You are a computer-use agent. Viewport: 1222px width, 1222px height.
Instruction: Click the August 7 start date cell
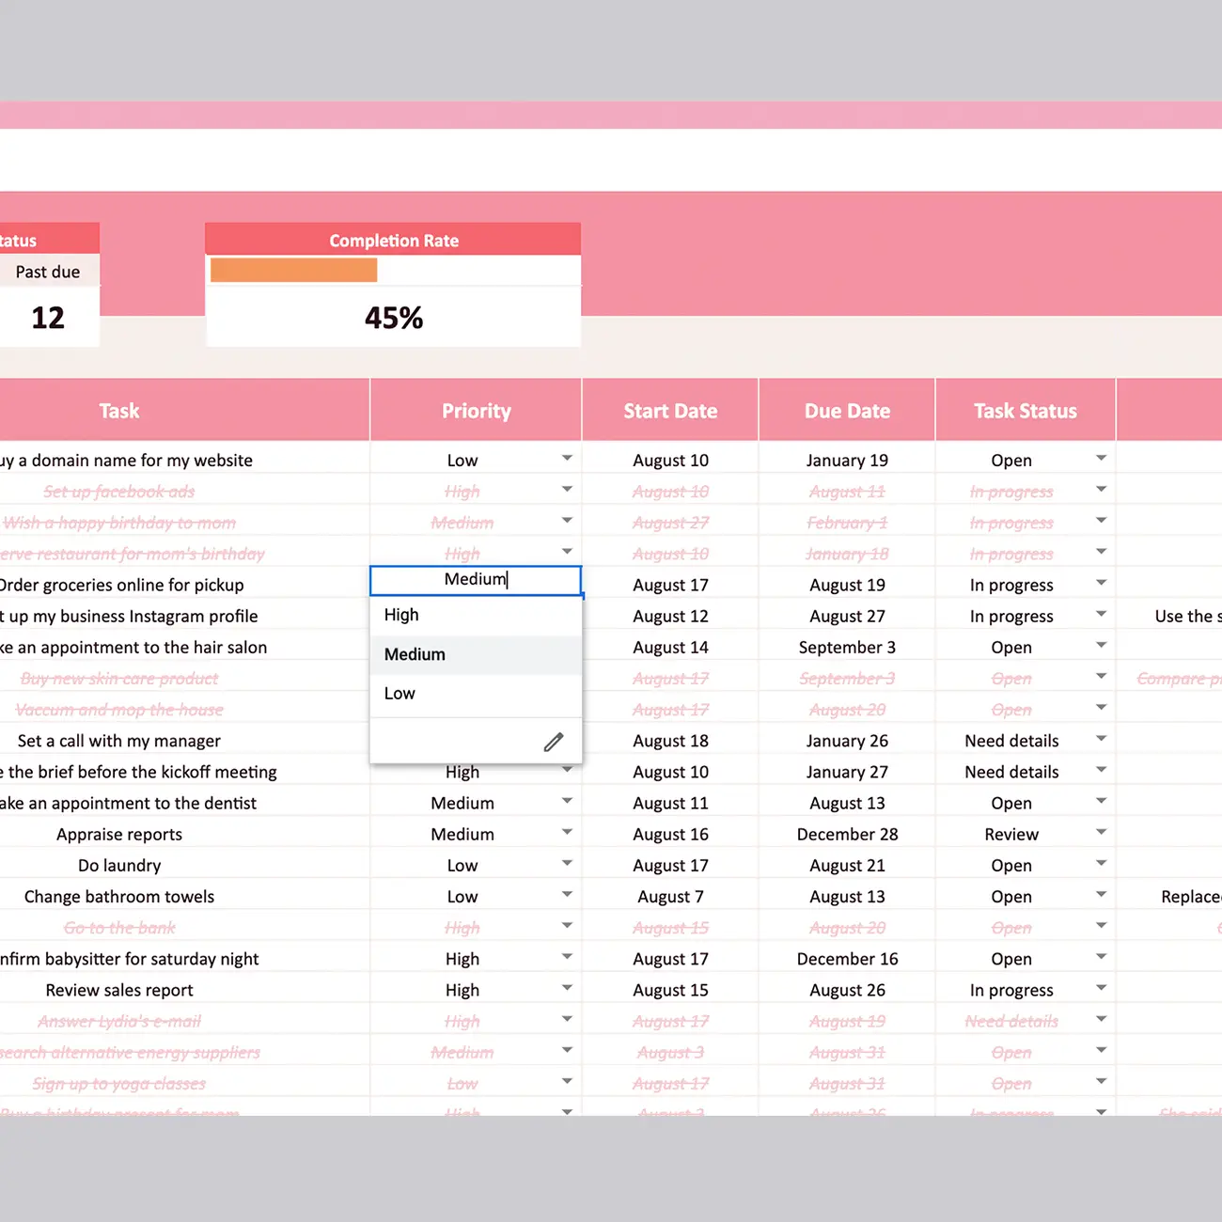coord(670,897)
